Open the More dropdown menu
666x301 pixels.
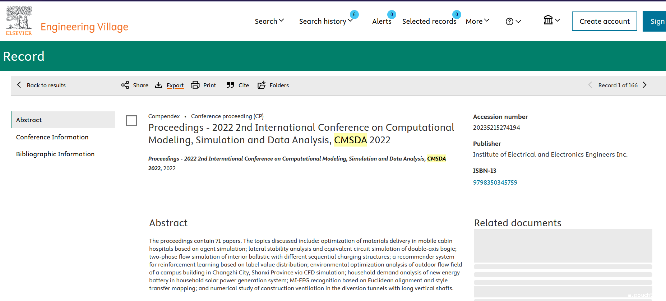[477, 21]
